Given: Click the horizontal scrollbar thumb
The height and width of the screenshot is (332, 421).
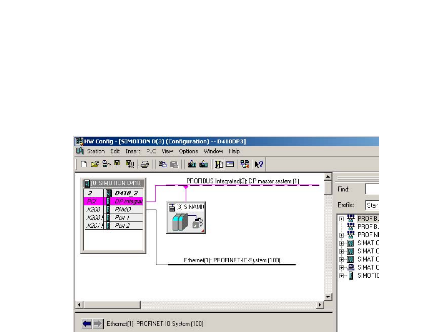Looking at the screenshot, I should (112, 305).
